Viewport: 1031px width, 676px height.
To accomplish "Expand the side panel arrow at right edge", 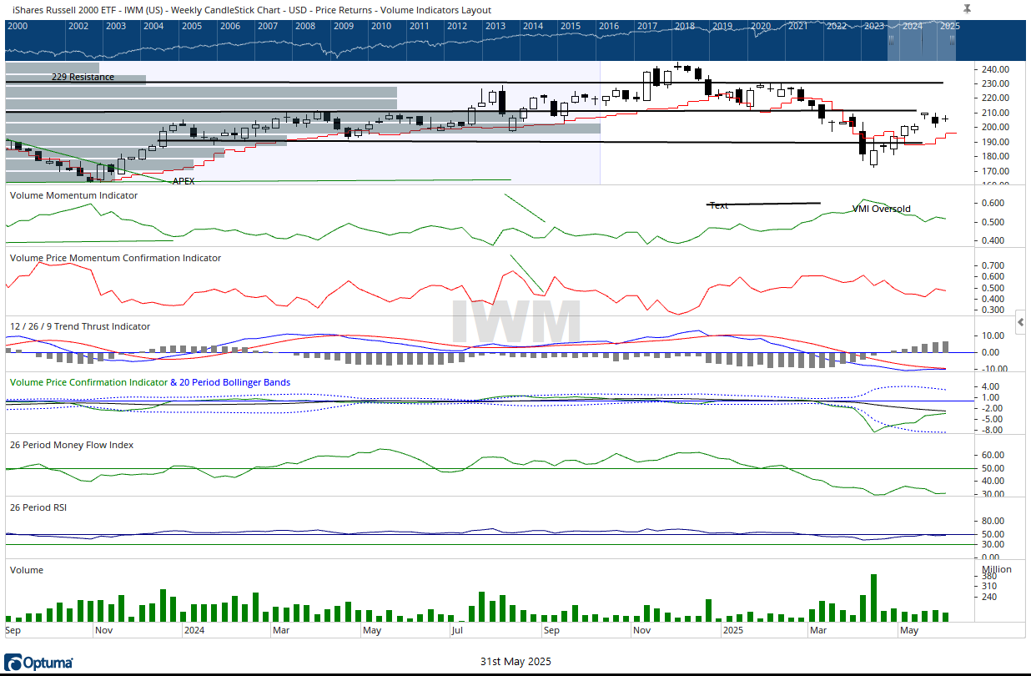I will click(x=1021, y=321).
